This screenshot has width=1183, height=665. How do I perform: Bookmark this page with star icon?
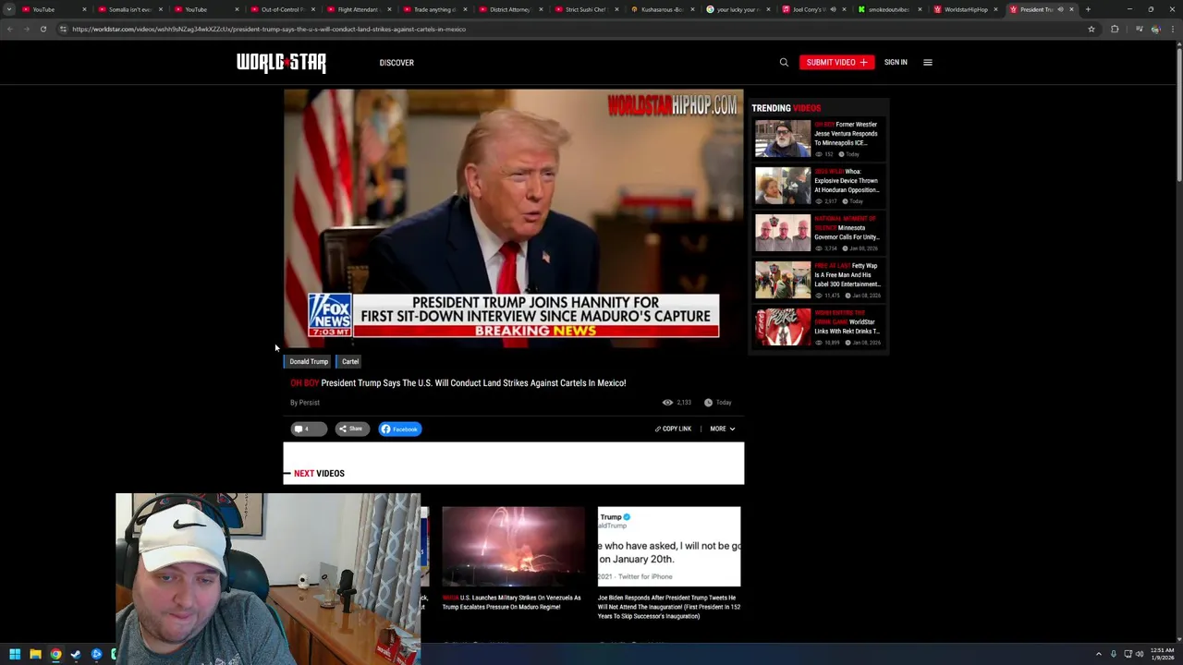1092,29
